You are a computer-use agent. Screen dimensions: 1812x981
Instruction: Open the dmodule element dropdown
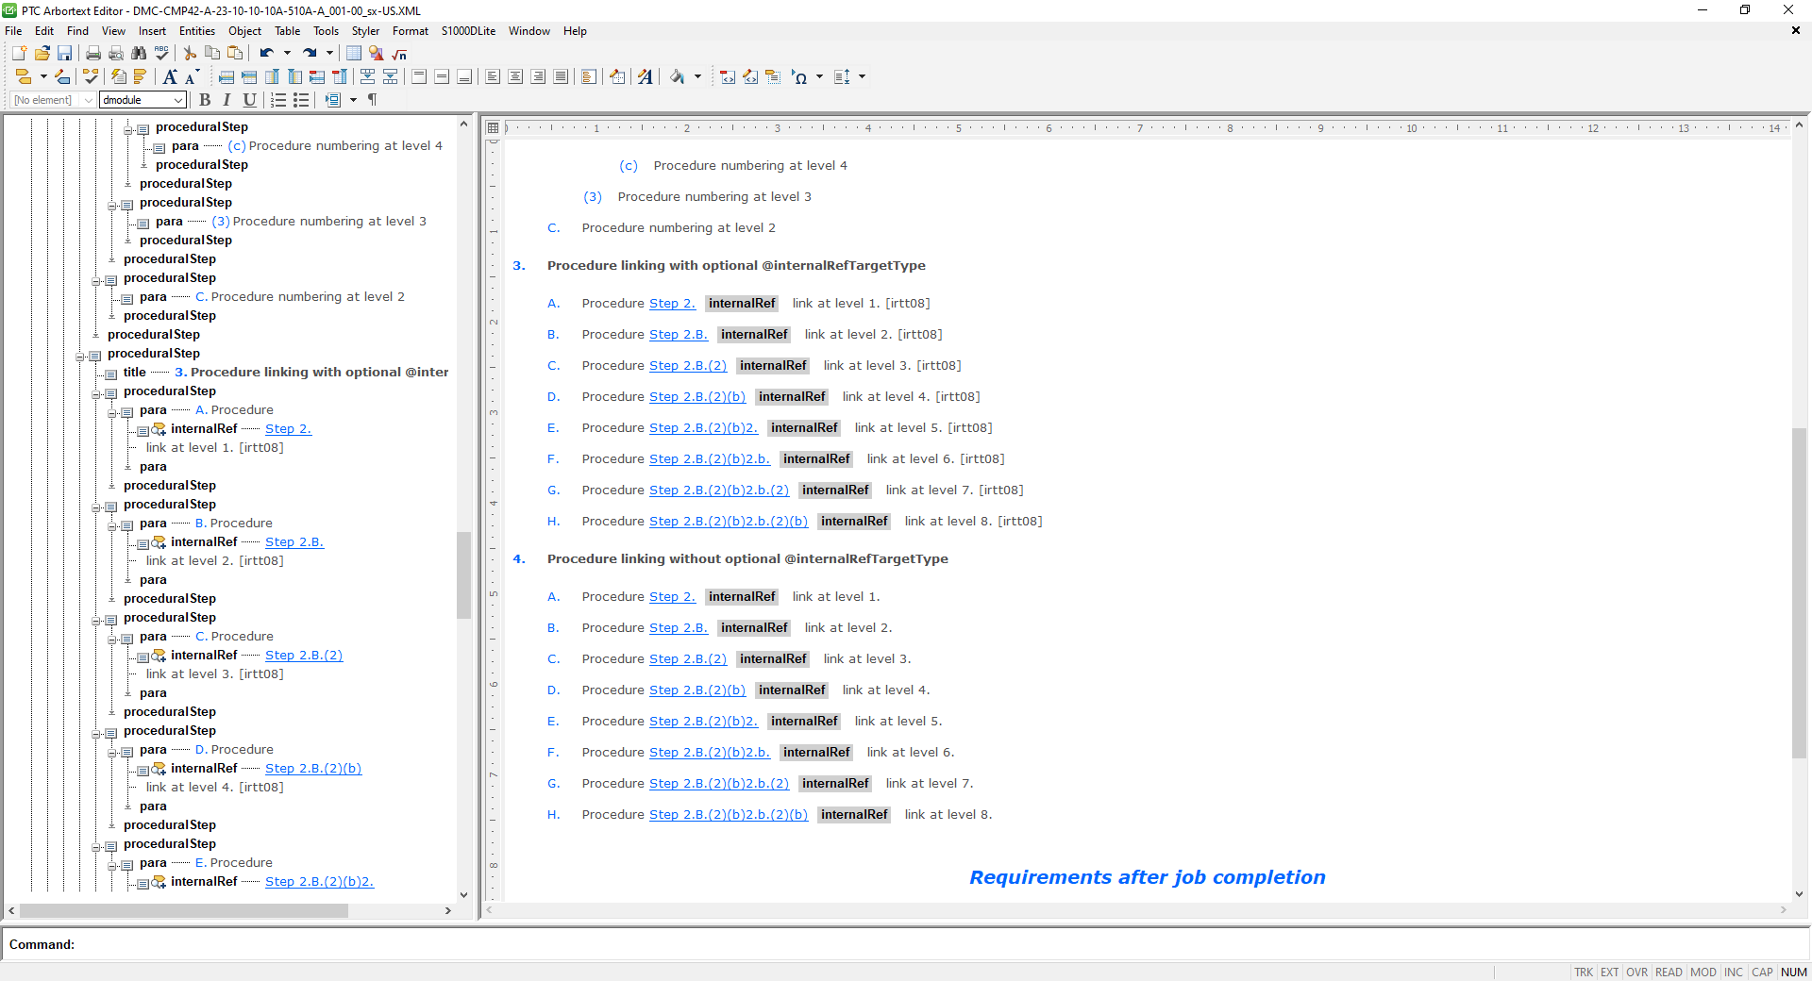pyautogui.click(x=177, y=100)
